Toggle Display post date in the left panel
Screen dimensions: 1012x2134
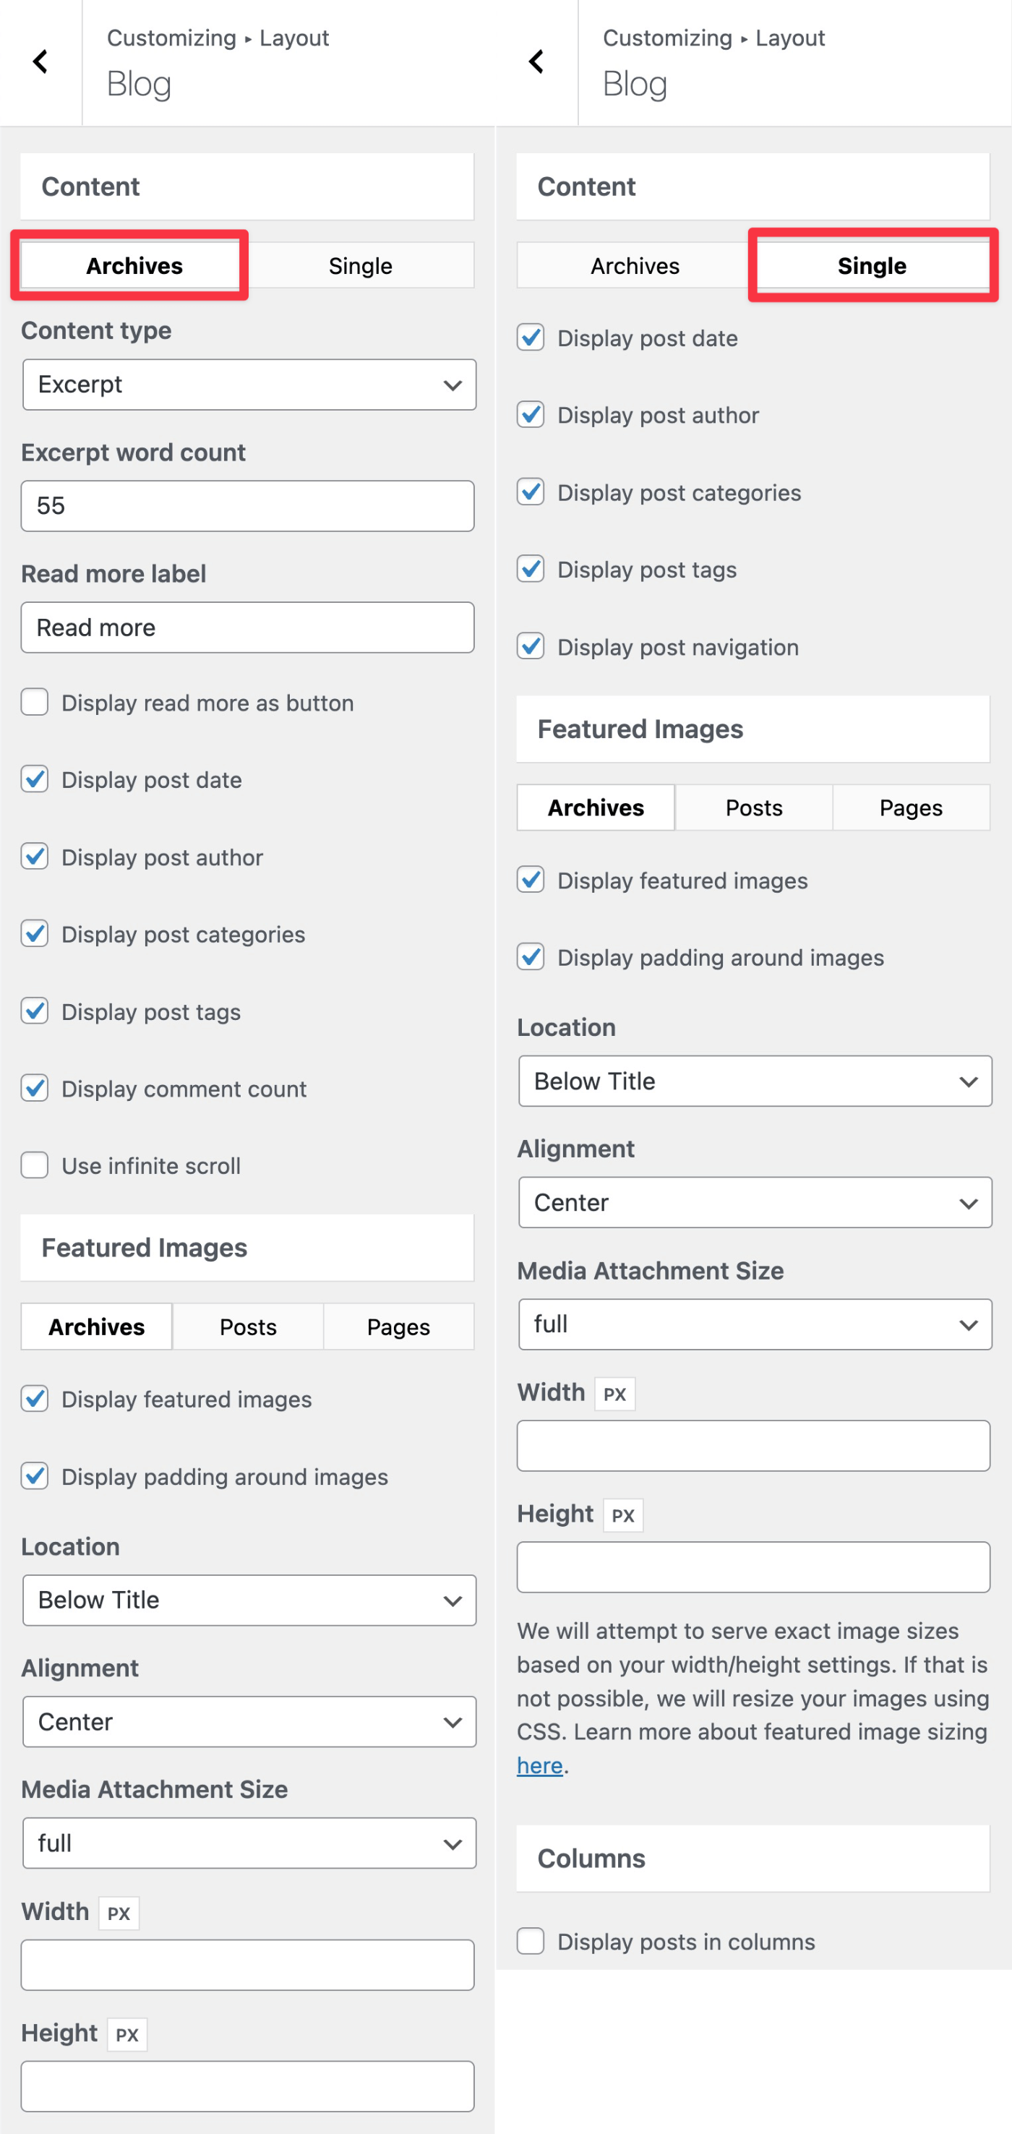(35, 779)
